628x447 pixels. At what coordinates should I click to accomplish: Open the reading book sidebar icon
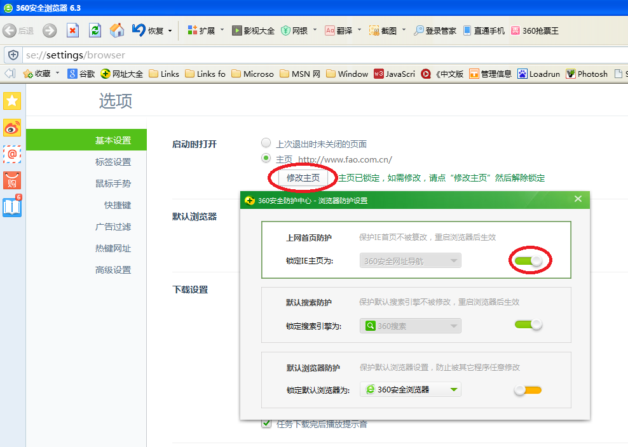click(x=12, y=206)
